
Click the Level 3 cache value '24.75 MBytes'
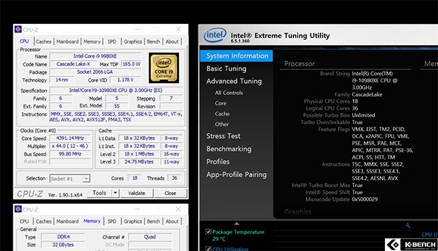[139, 161]
